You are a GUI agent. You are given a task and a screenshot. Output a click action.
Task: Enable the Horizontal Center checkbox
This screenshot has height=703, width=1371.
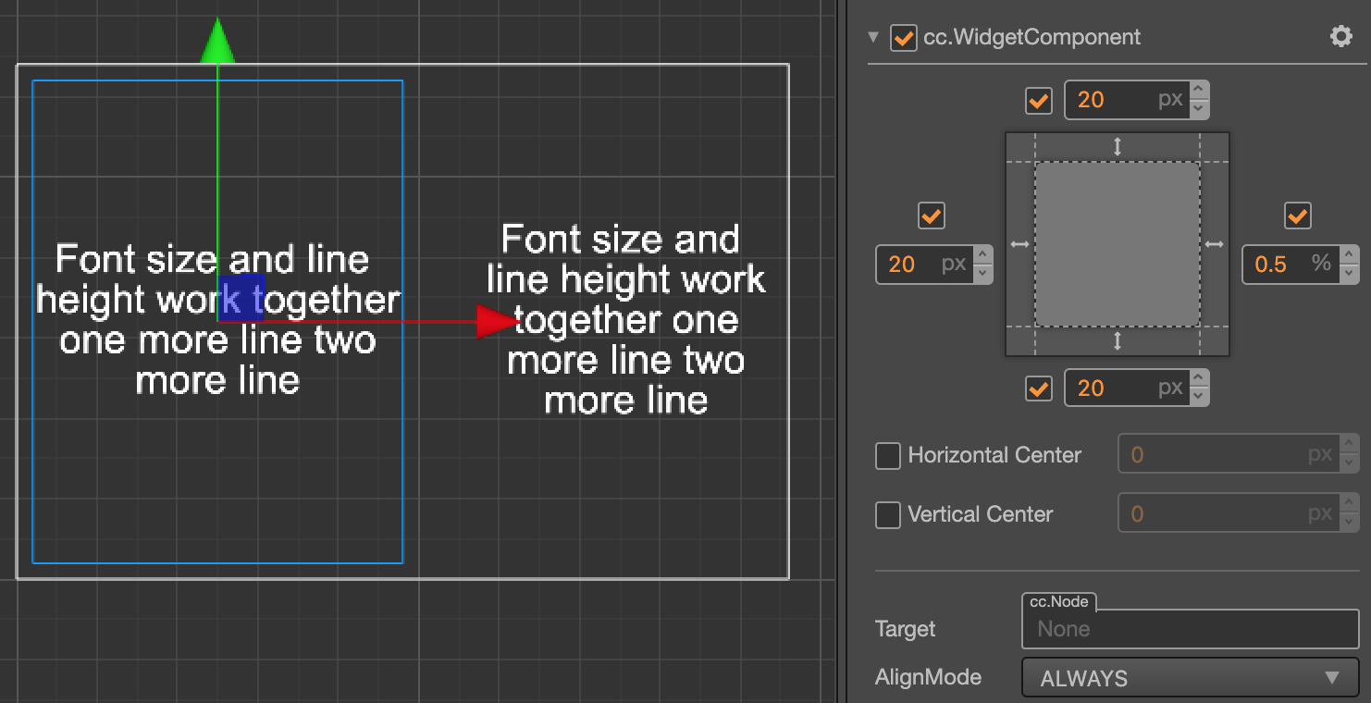coord(888,455)
